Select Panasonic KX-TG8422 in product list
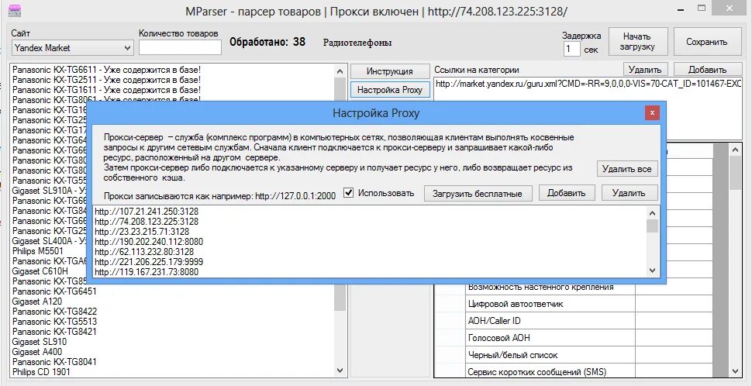This screenshot has height=386, width=752. (x=54, y=311)
